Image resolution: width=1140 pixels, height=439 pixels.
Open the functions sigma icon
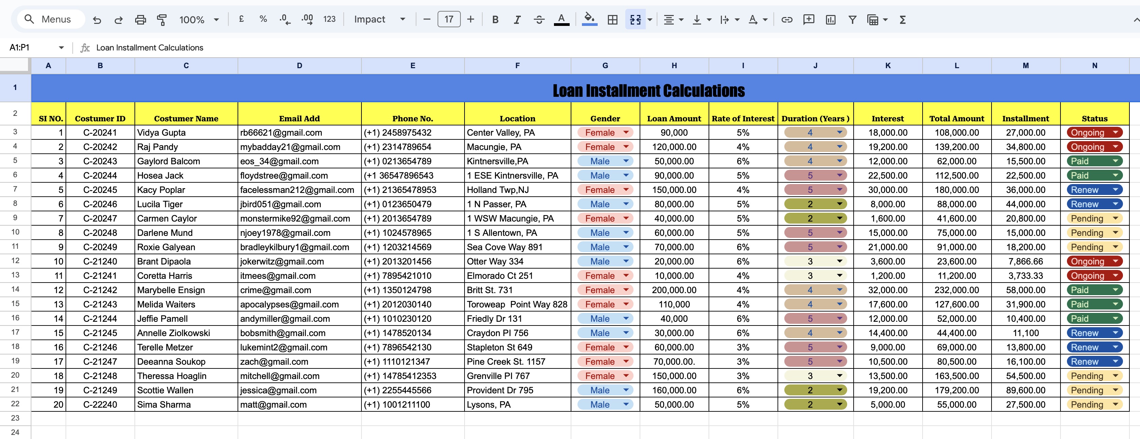click(x=902, y=19)
